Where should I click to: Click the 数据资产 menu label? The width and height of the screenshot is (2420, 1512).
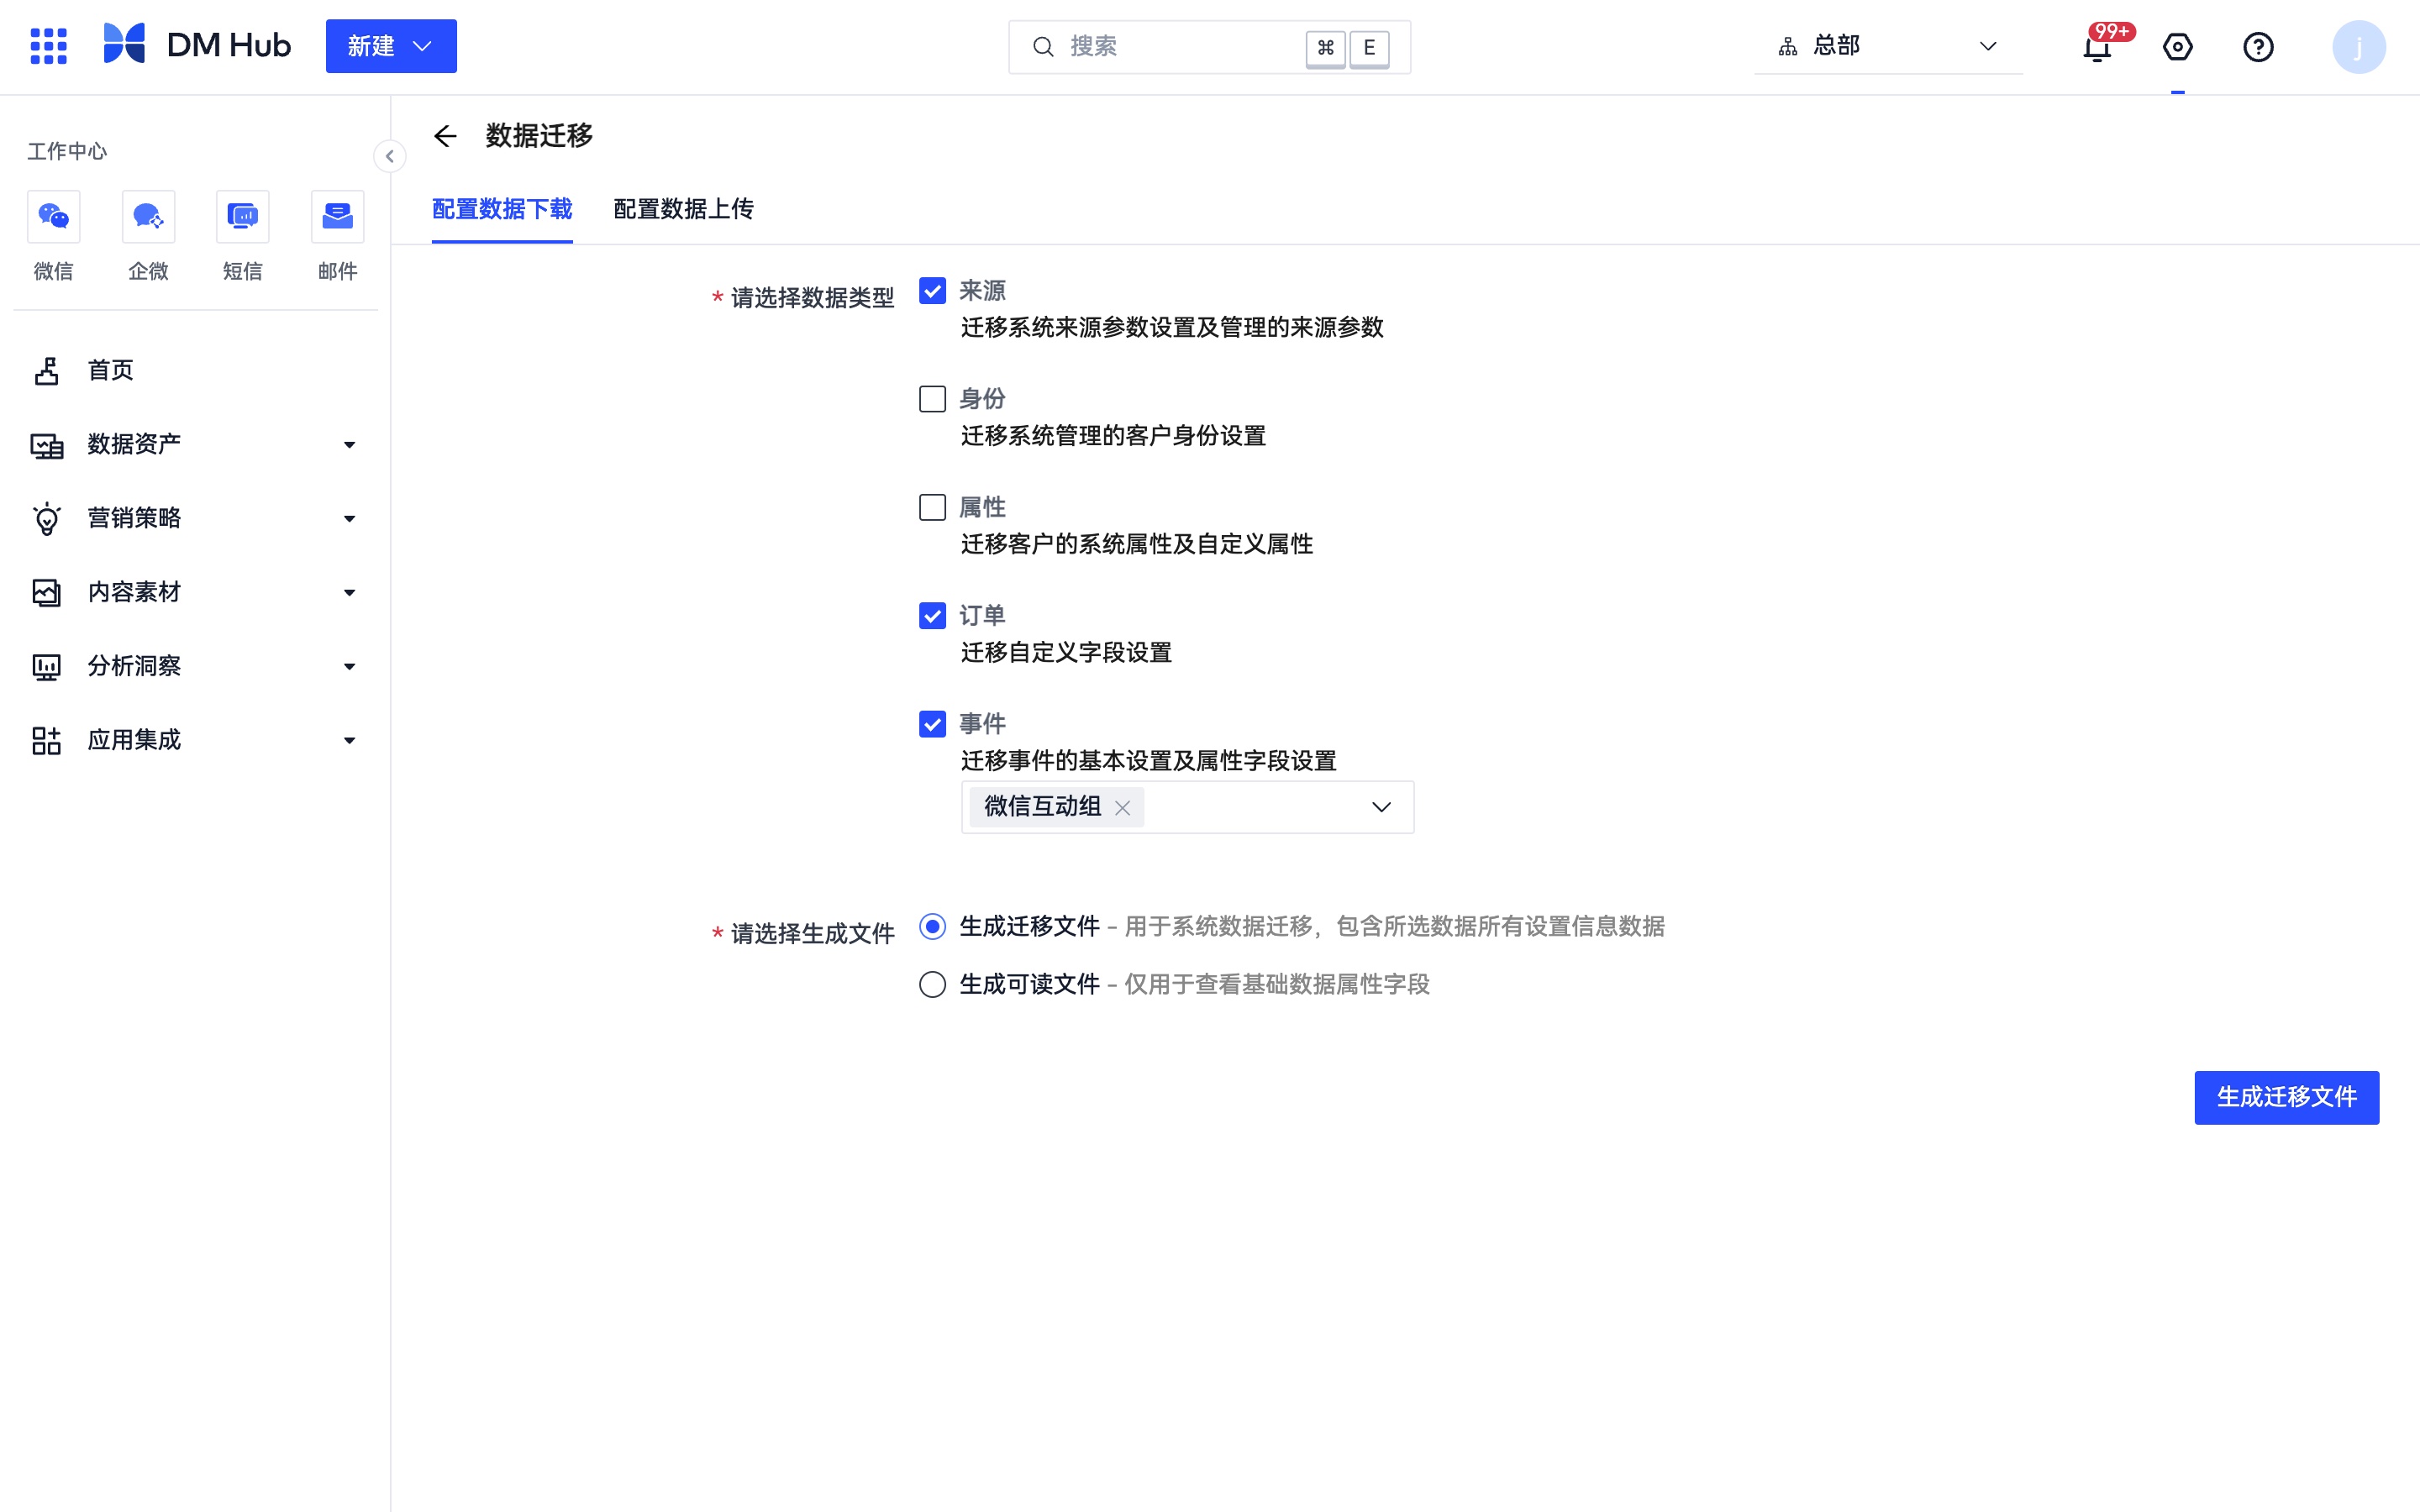tap(134, 444)
